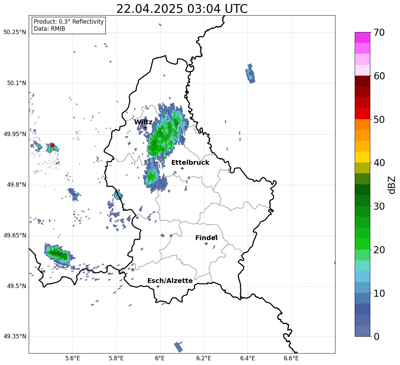400x365 pixels.
Task: Click the 6.4°E longitude label
Action: (x=247, y=358)
